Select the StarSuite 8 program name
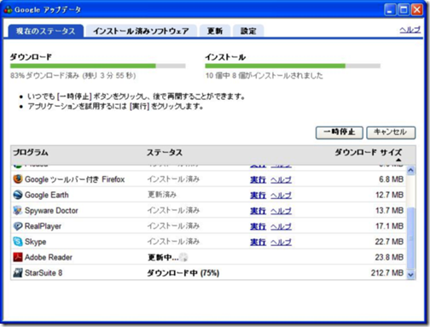Screen dimensions: 430x327 point(44,273)
